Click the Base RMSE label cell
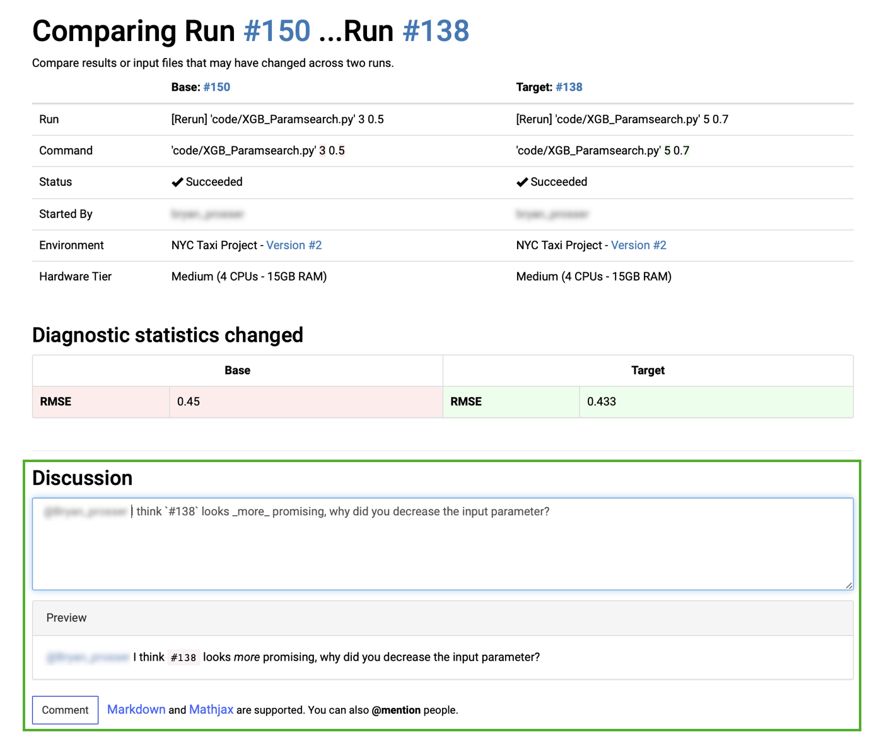Screen dimensions: 874x749 pos(101,402)
